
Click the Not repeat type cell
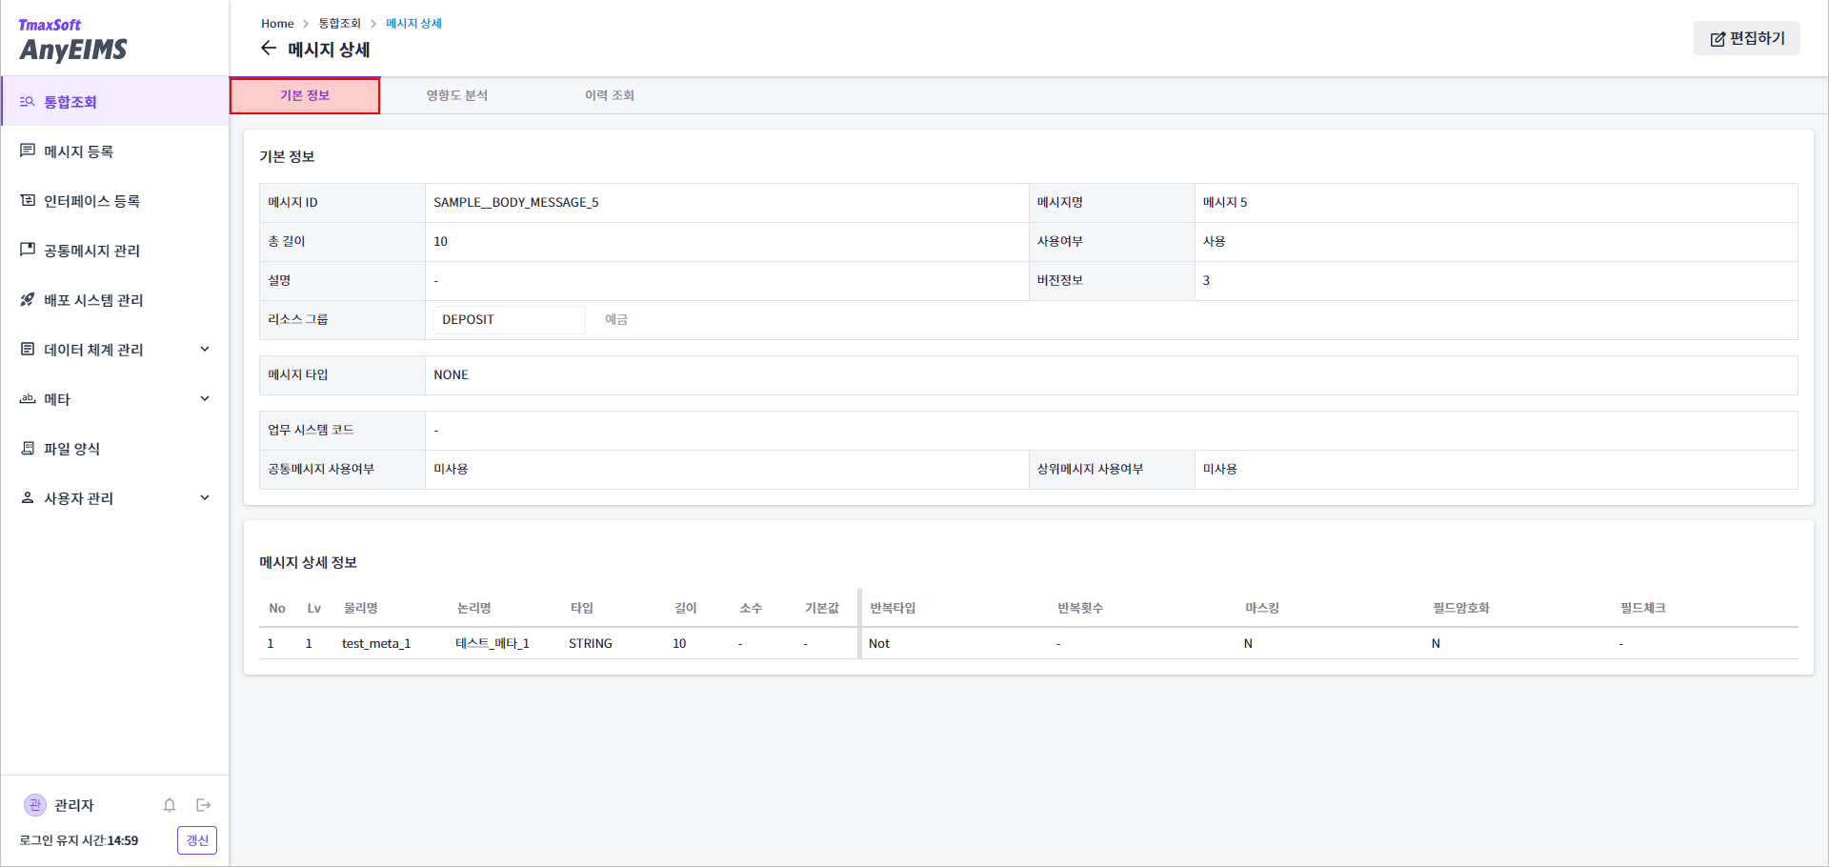pos(878,643)
